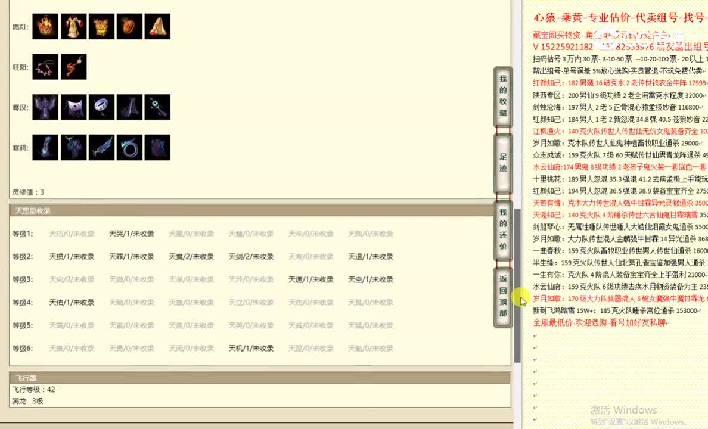Click the 新到飞鸿踏雪 listing line
This screenshot has height=429, width=708.
tap(617, 310)
